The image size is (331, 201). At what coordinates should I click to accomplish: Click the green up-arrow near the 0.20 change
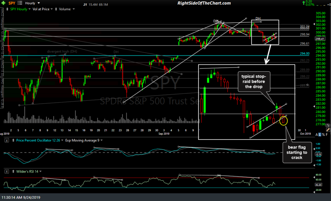[304, 3]
